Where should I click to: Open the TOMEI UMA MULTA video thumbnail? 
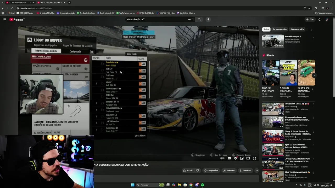coord(273,109)
